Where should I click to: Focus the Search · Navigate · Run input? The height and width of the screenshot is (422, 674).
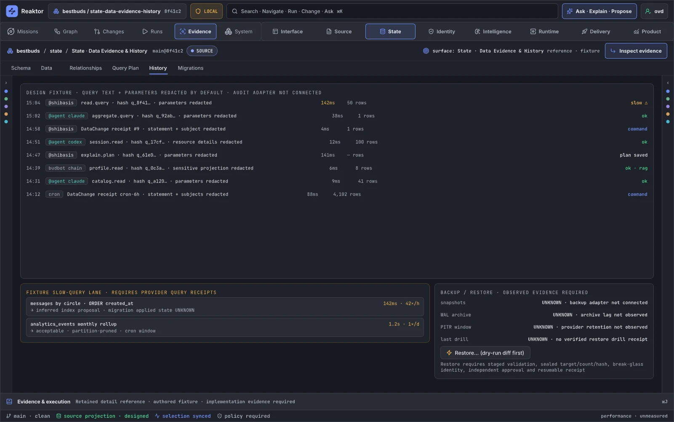tap(392, 11)
